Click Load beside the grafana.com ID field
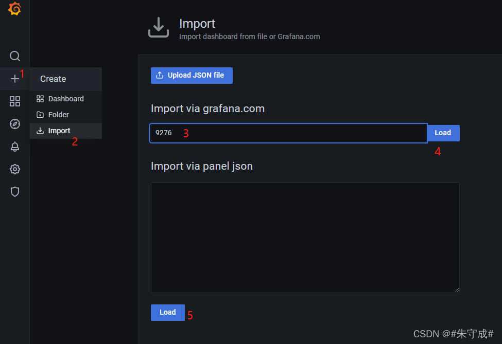This screenshot has width=502, height=344. 443,133
